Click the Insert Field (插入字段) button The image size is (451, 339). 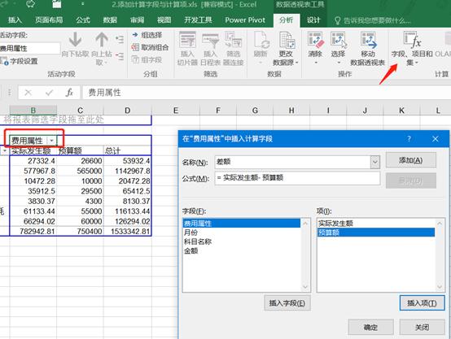(x=287, y=303)
